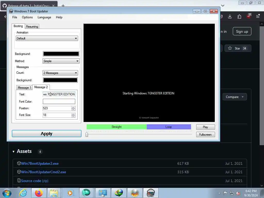This screenshot has width=264, height=198.
Task: Click the animation timeline slider thumb
Action: click(87, 134)
